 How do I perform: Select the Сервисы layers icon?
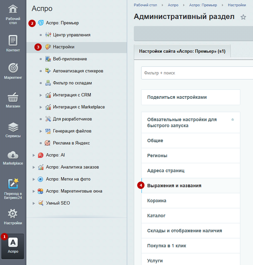pos(13,127)
